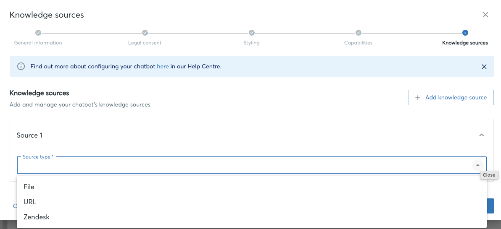
Task: Click the plus icon on Add knowledge source
Action: click(417, 98)
